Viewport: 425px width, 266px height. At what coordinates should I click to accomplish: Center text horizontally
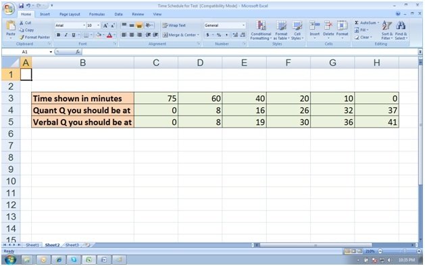pyautogui.click(x=132, y=35)
